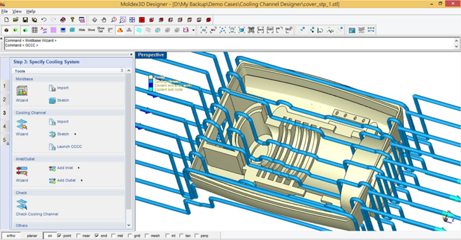461x240 pixels.
Task: Create a new file with the New icon
Action: click(x=6, y=20)
